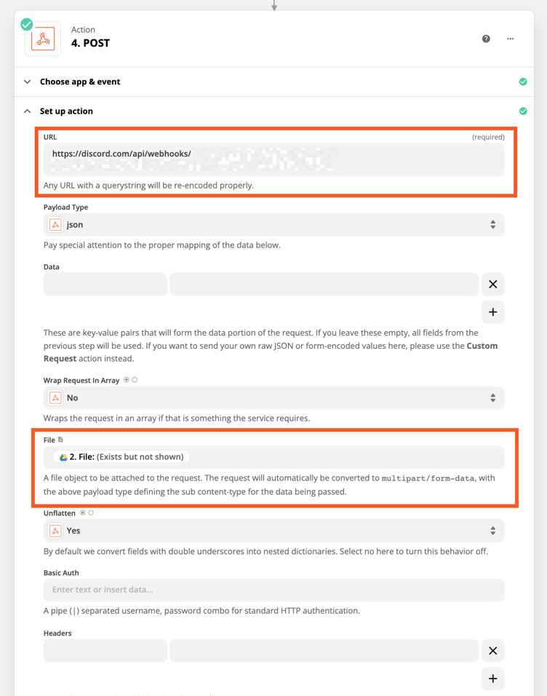547x696 pixels.
Task: Open the help question-mark icon
Action: point(485,39)
